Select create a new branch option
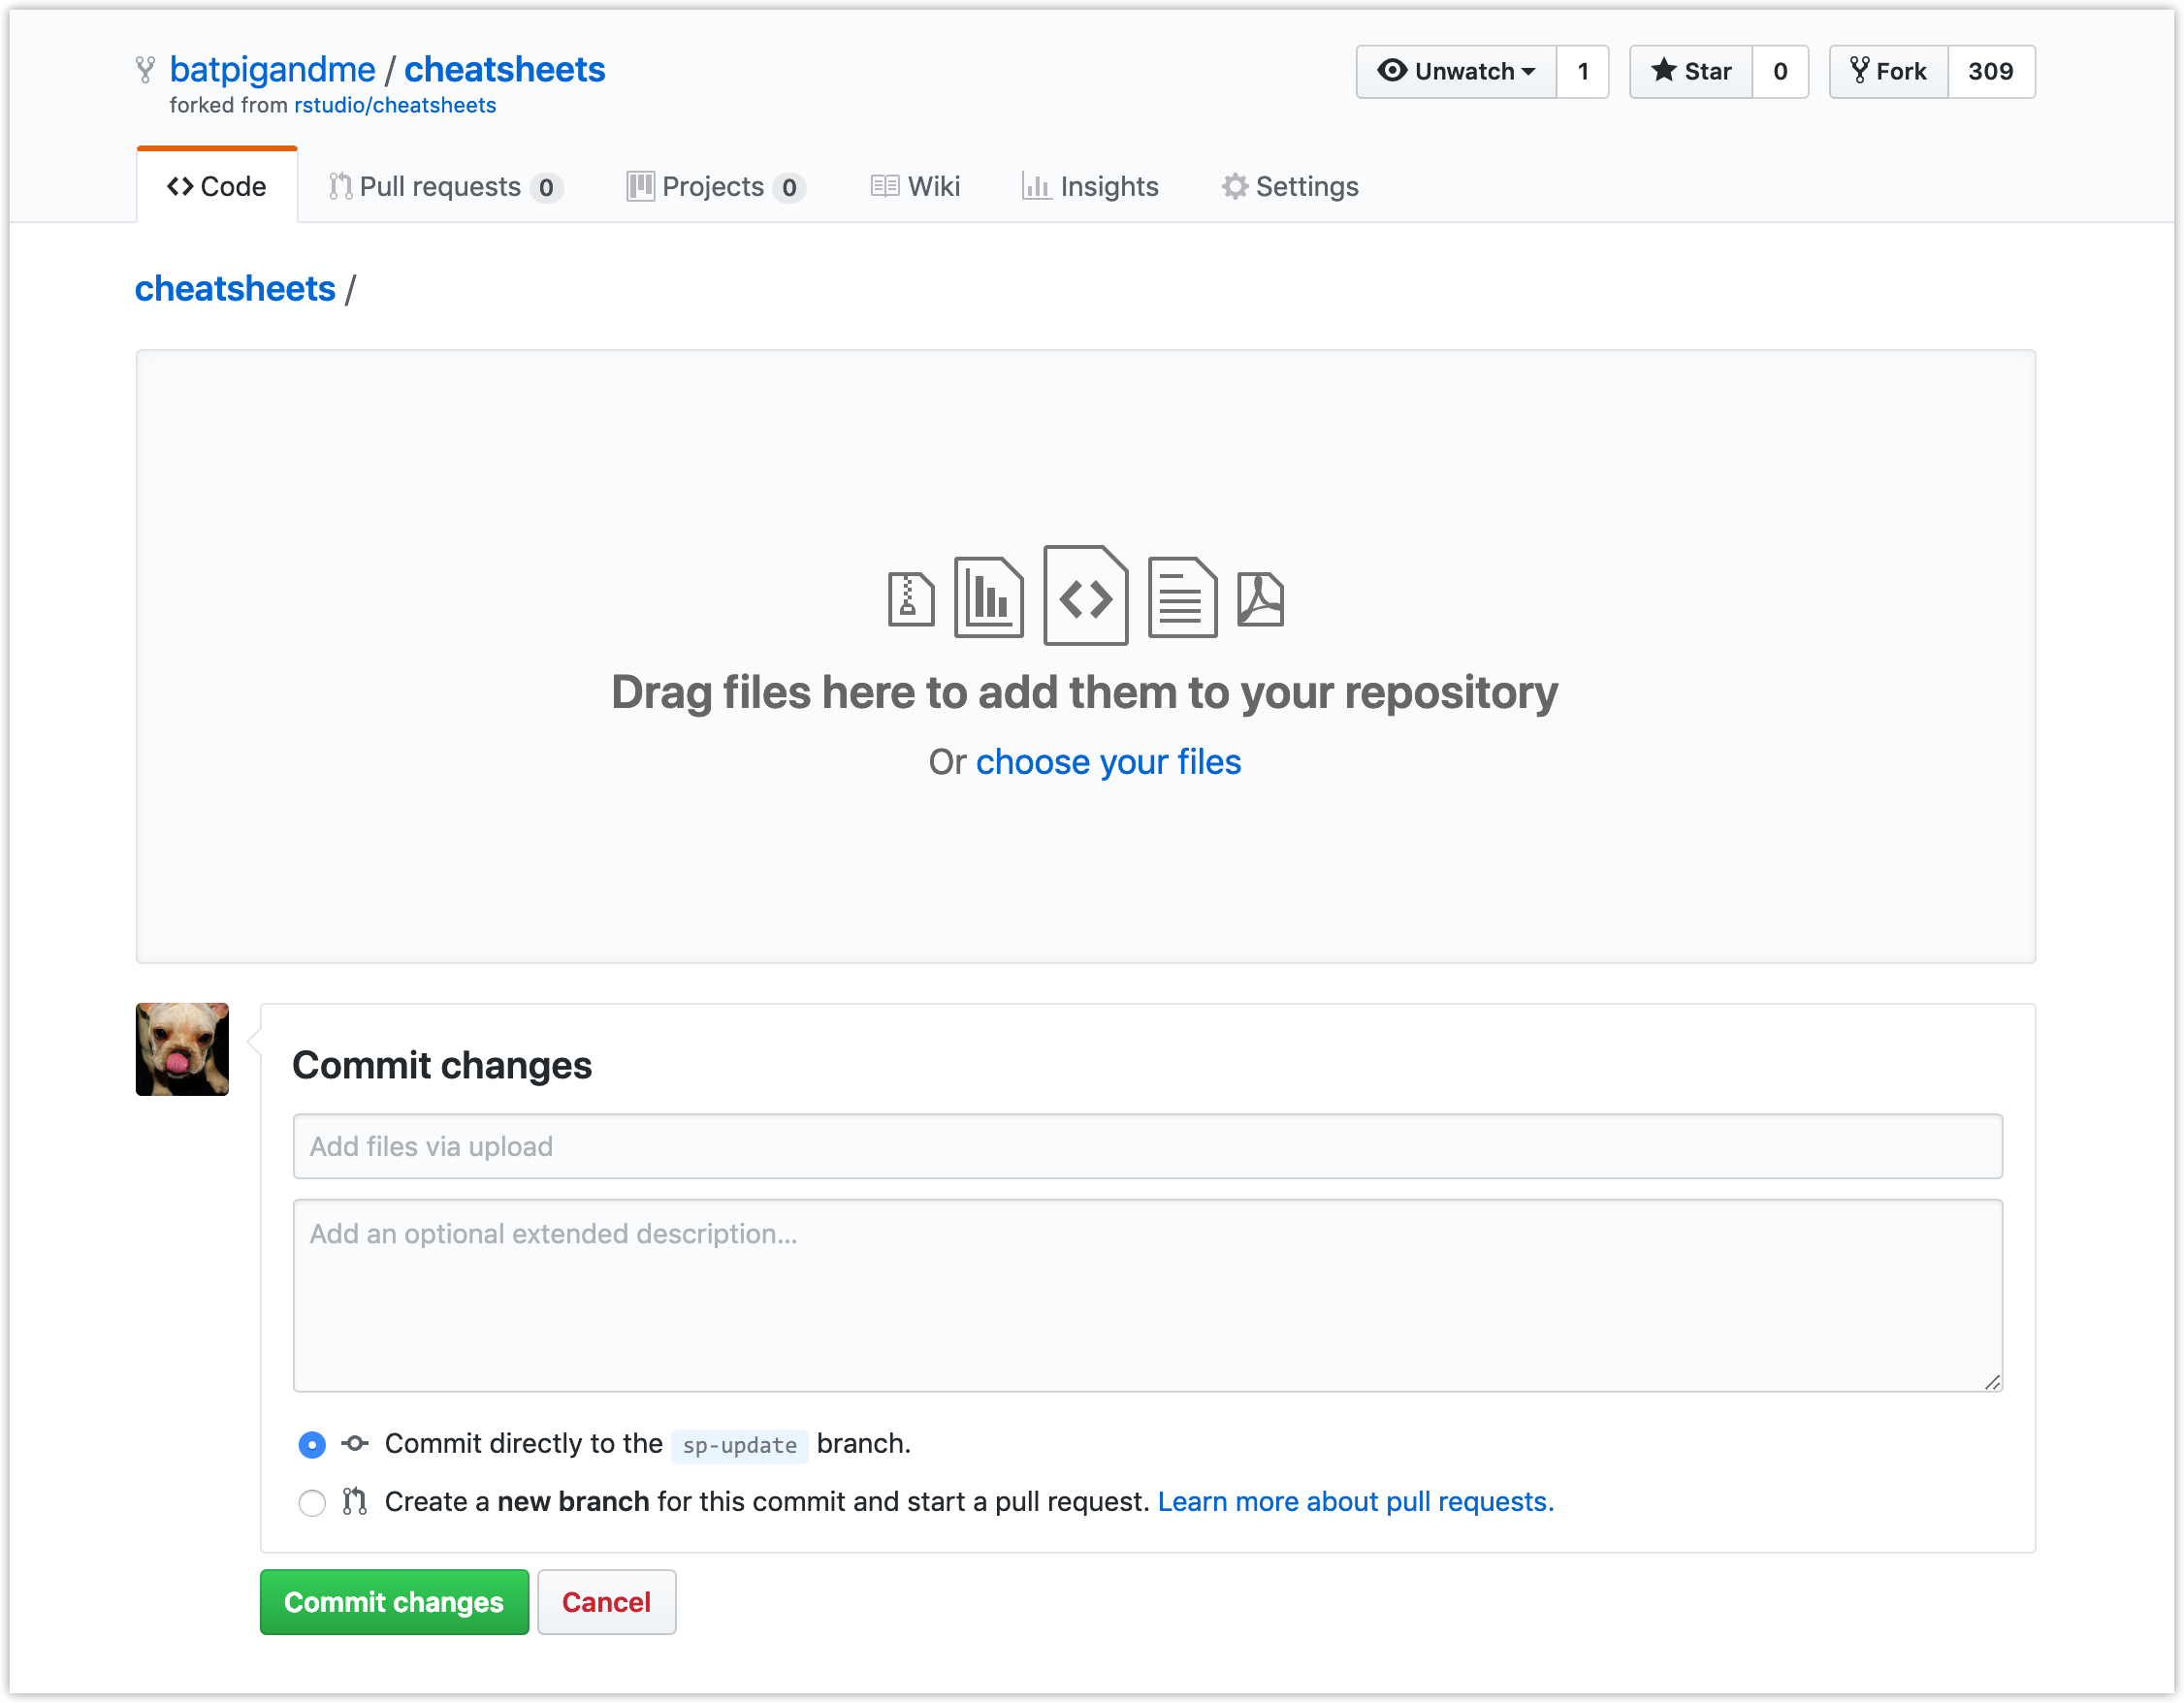 click(312, 1502)
